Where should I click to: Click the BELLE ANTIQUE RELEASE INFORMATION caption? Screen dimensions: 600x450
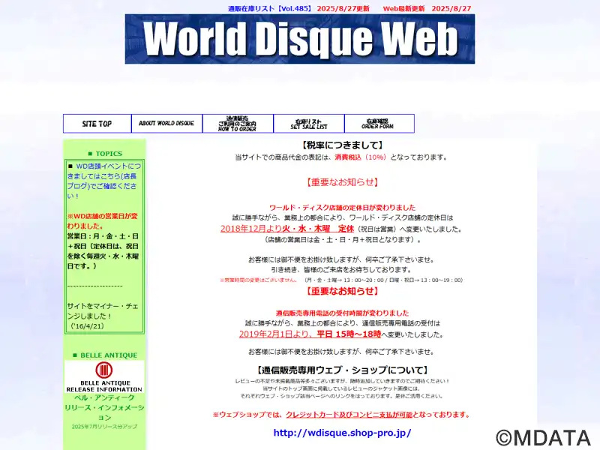pyautogui.click(x=104, y=386)
